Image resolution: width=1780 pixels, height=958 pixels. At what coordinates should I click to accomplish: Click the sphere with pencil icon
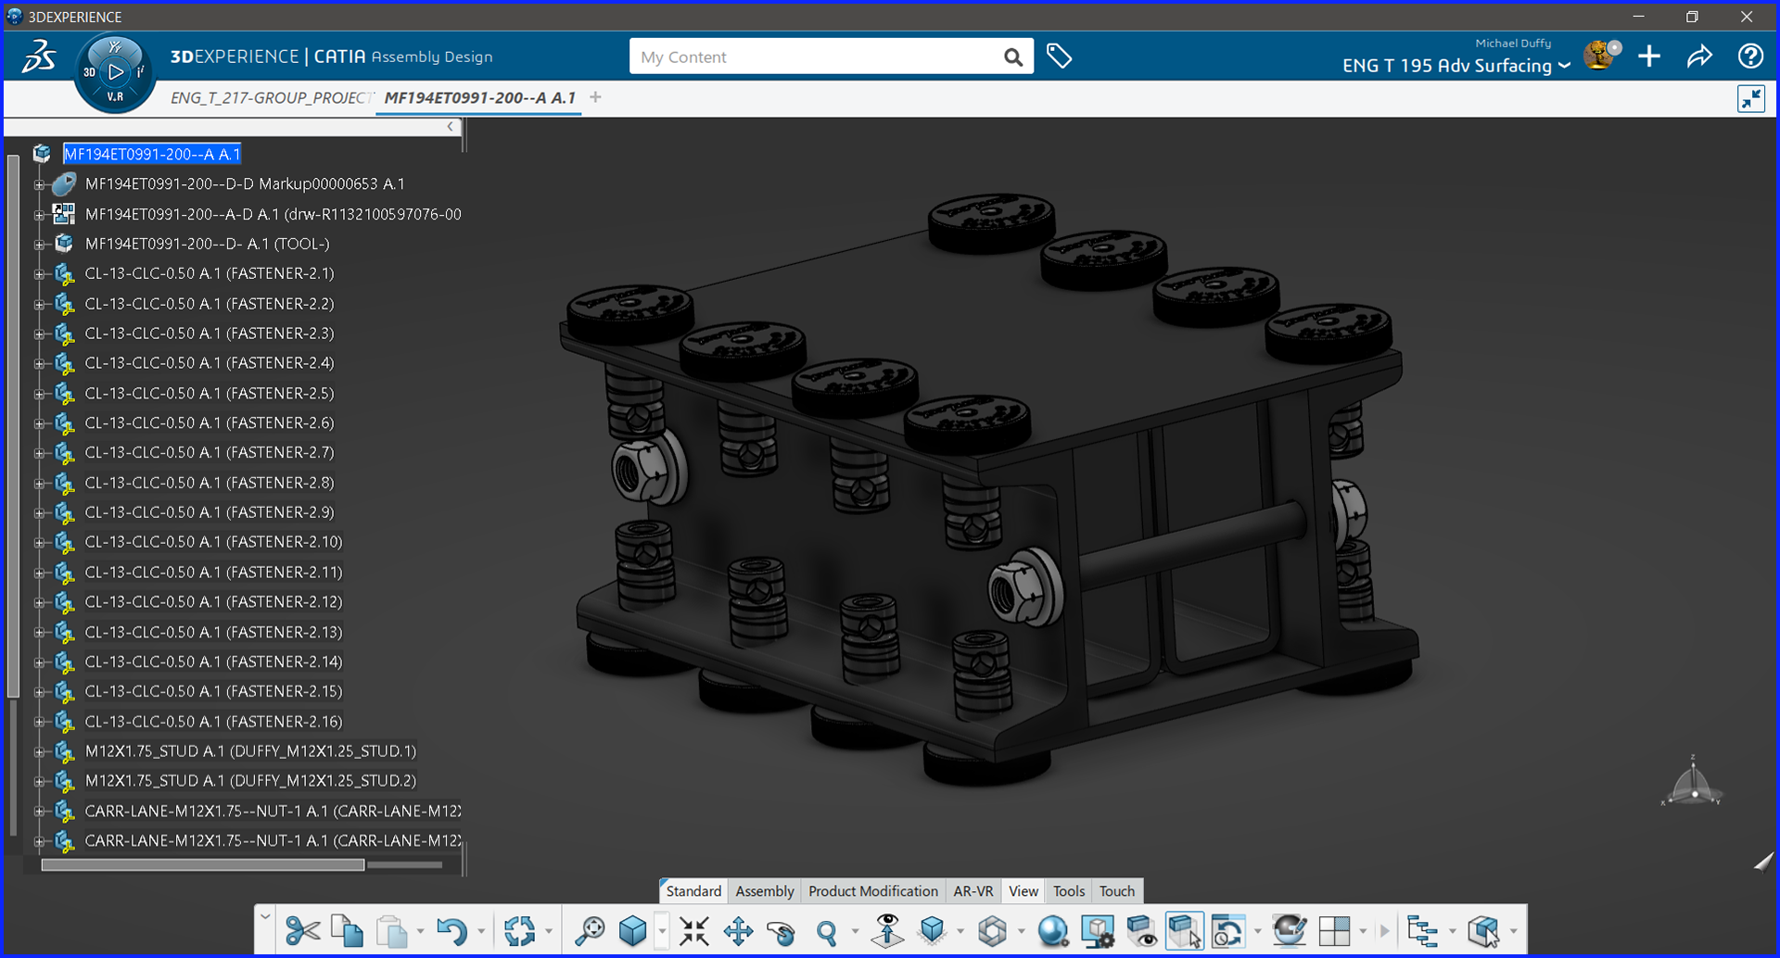click(1289, 931)
